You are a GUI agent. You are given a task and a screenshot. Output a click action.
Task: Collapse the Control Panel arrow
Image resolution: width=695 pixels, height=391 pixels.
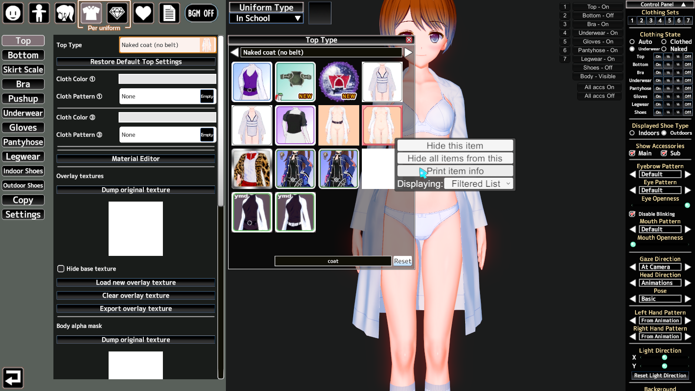tap(684, 4)
